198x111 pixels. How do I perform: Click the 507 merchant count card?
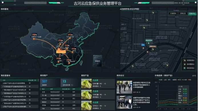click(50, 83)
